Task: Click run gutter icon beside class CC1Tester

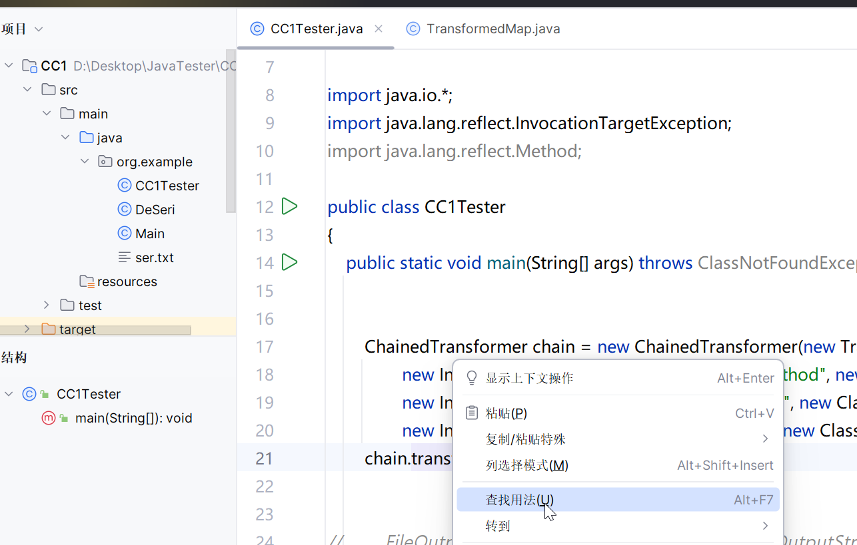Action: (x=289, y=207)
